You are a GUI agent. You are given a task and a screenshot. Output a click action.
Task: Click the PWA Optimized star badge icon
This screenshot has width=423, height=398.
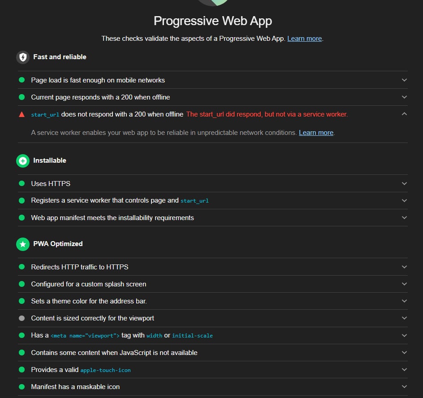[23, 244]
